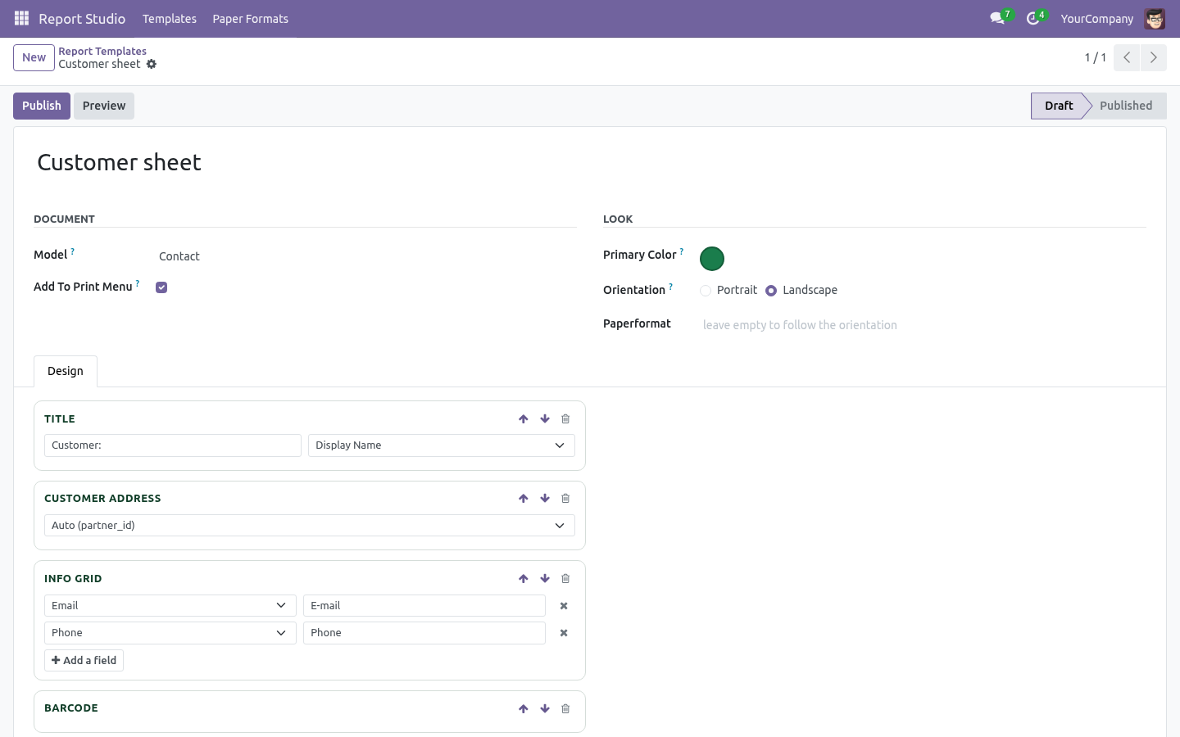Open the conversations chat icon
Viewport: 1180px width, 737px height.
click(997, 18)
